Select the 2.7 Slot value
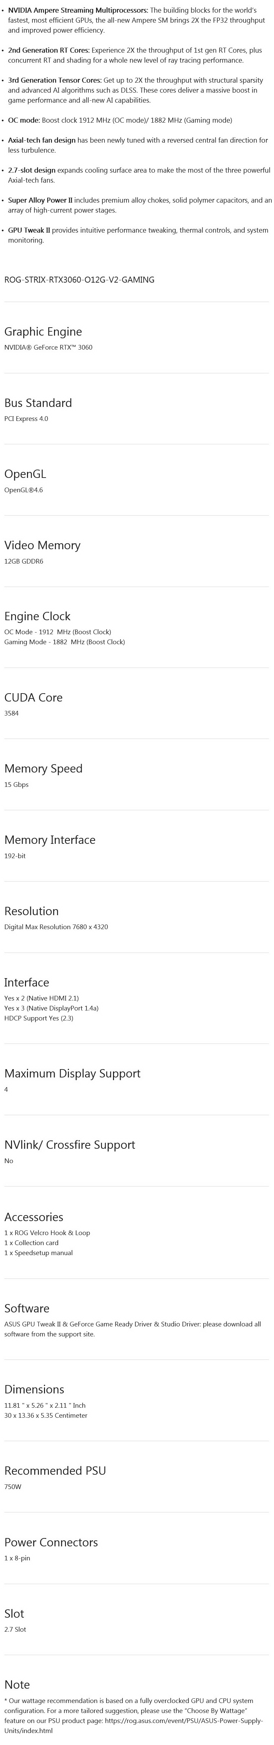274x1745 pixels. pyautogui.click(x=15, y=1629)
